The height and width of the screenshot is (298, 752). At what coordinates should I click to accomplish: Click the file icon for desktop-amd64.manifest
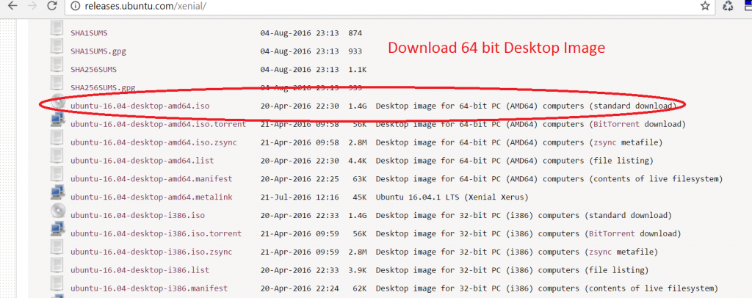pyautogui.click(x=57, y=175)
